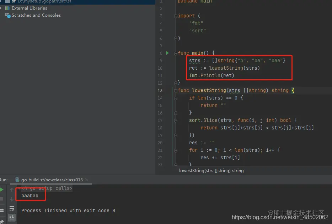Fold the lowestString function at line 13

[x=176, y=91]
